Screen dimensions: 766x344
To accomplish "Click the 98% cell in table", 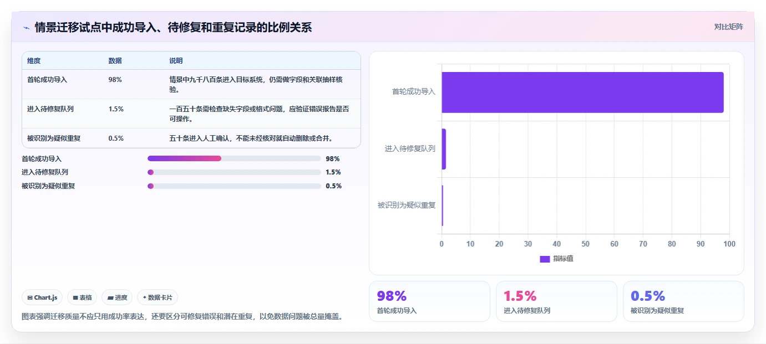I will click(115, 80).
